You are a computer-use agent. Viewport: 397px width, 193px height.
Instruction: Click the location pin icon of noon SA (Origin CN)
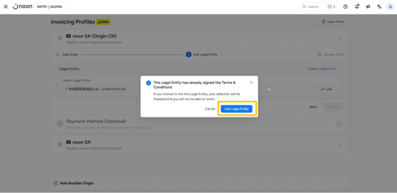coord(60,38)
